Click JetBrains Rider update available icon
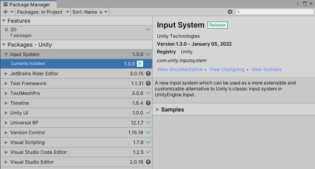315x169 pixels. pos(148,73)
